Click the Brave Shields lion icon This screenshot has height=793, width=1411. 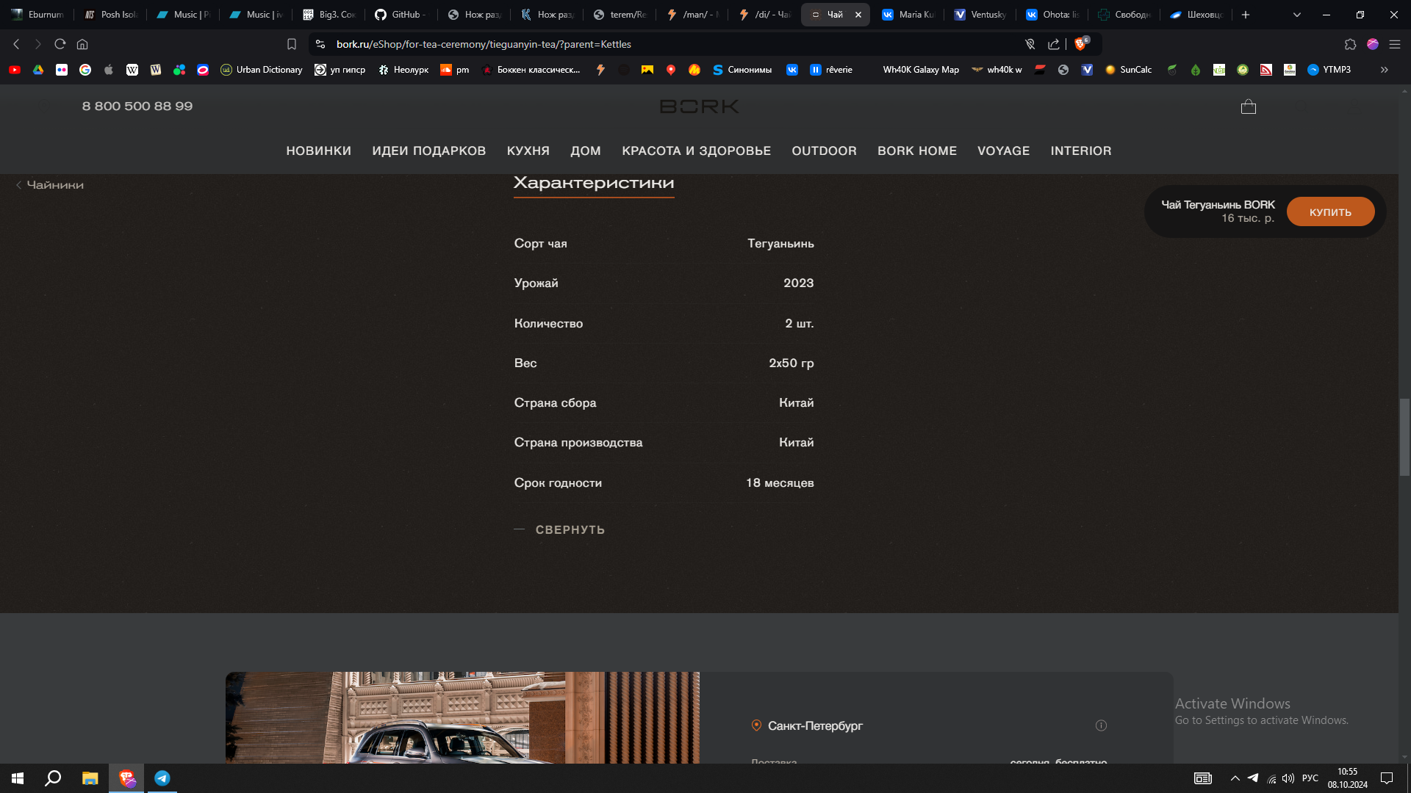point(1080,44)
